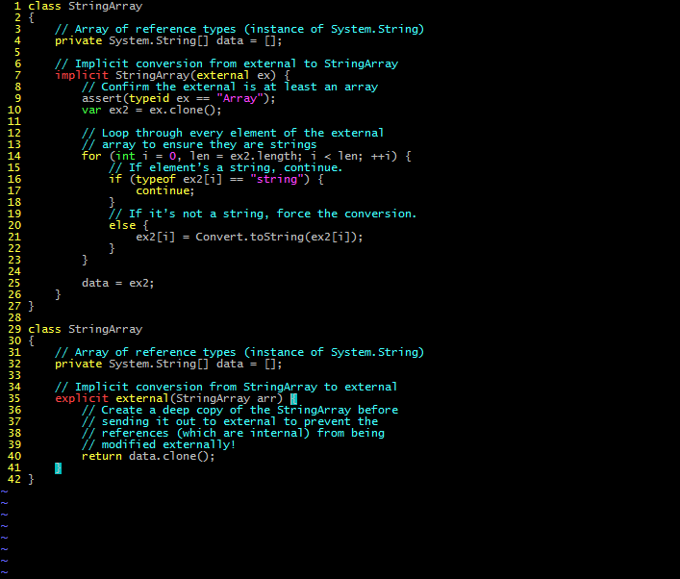
Task: Click the closing brace on line 27
Action: 31,306
